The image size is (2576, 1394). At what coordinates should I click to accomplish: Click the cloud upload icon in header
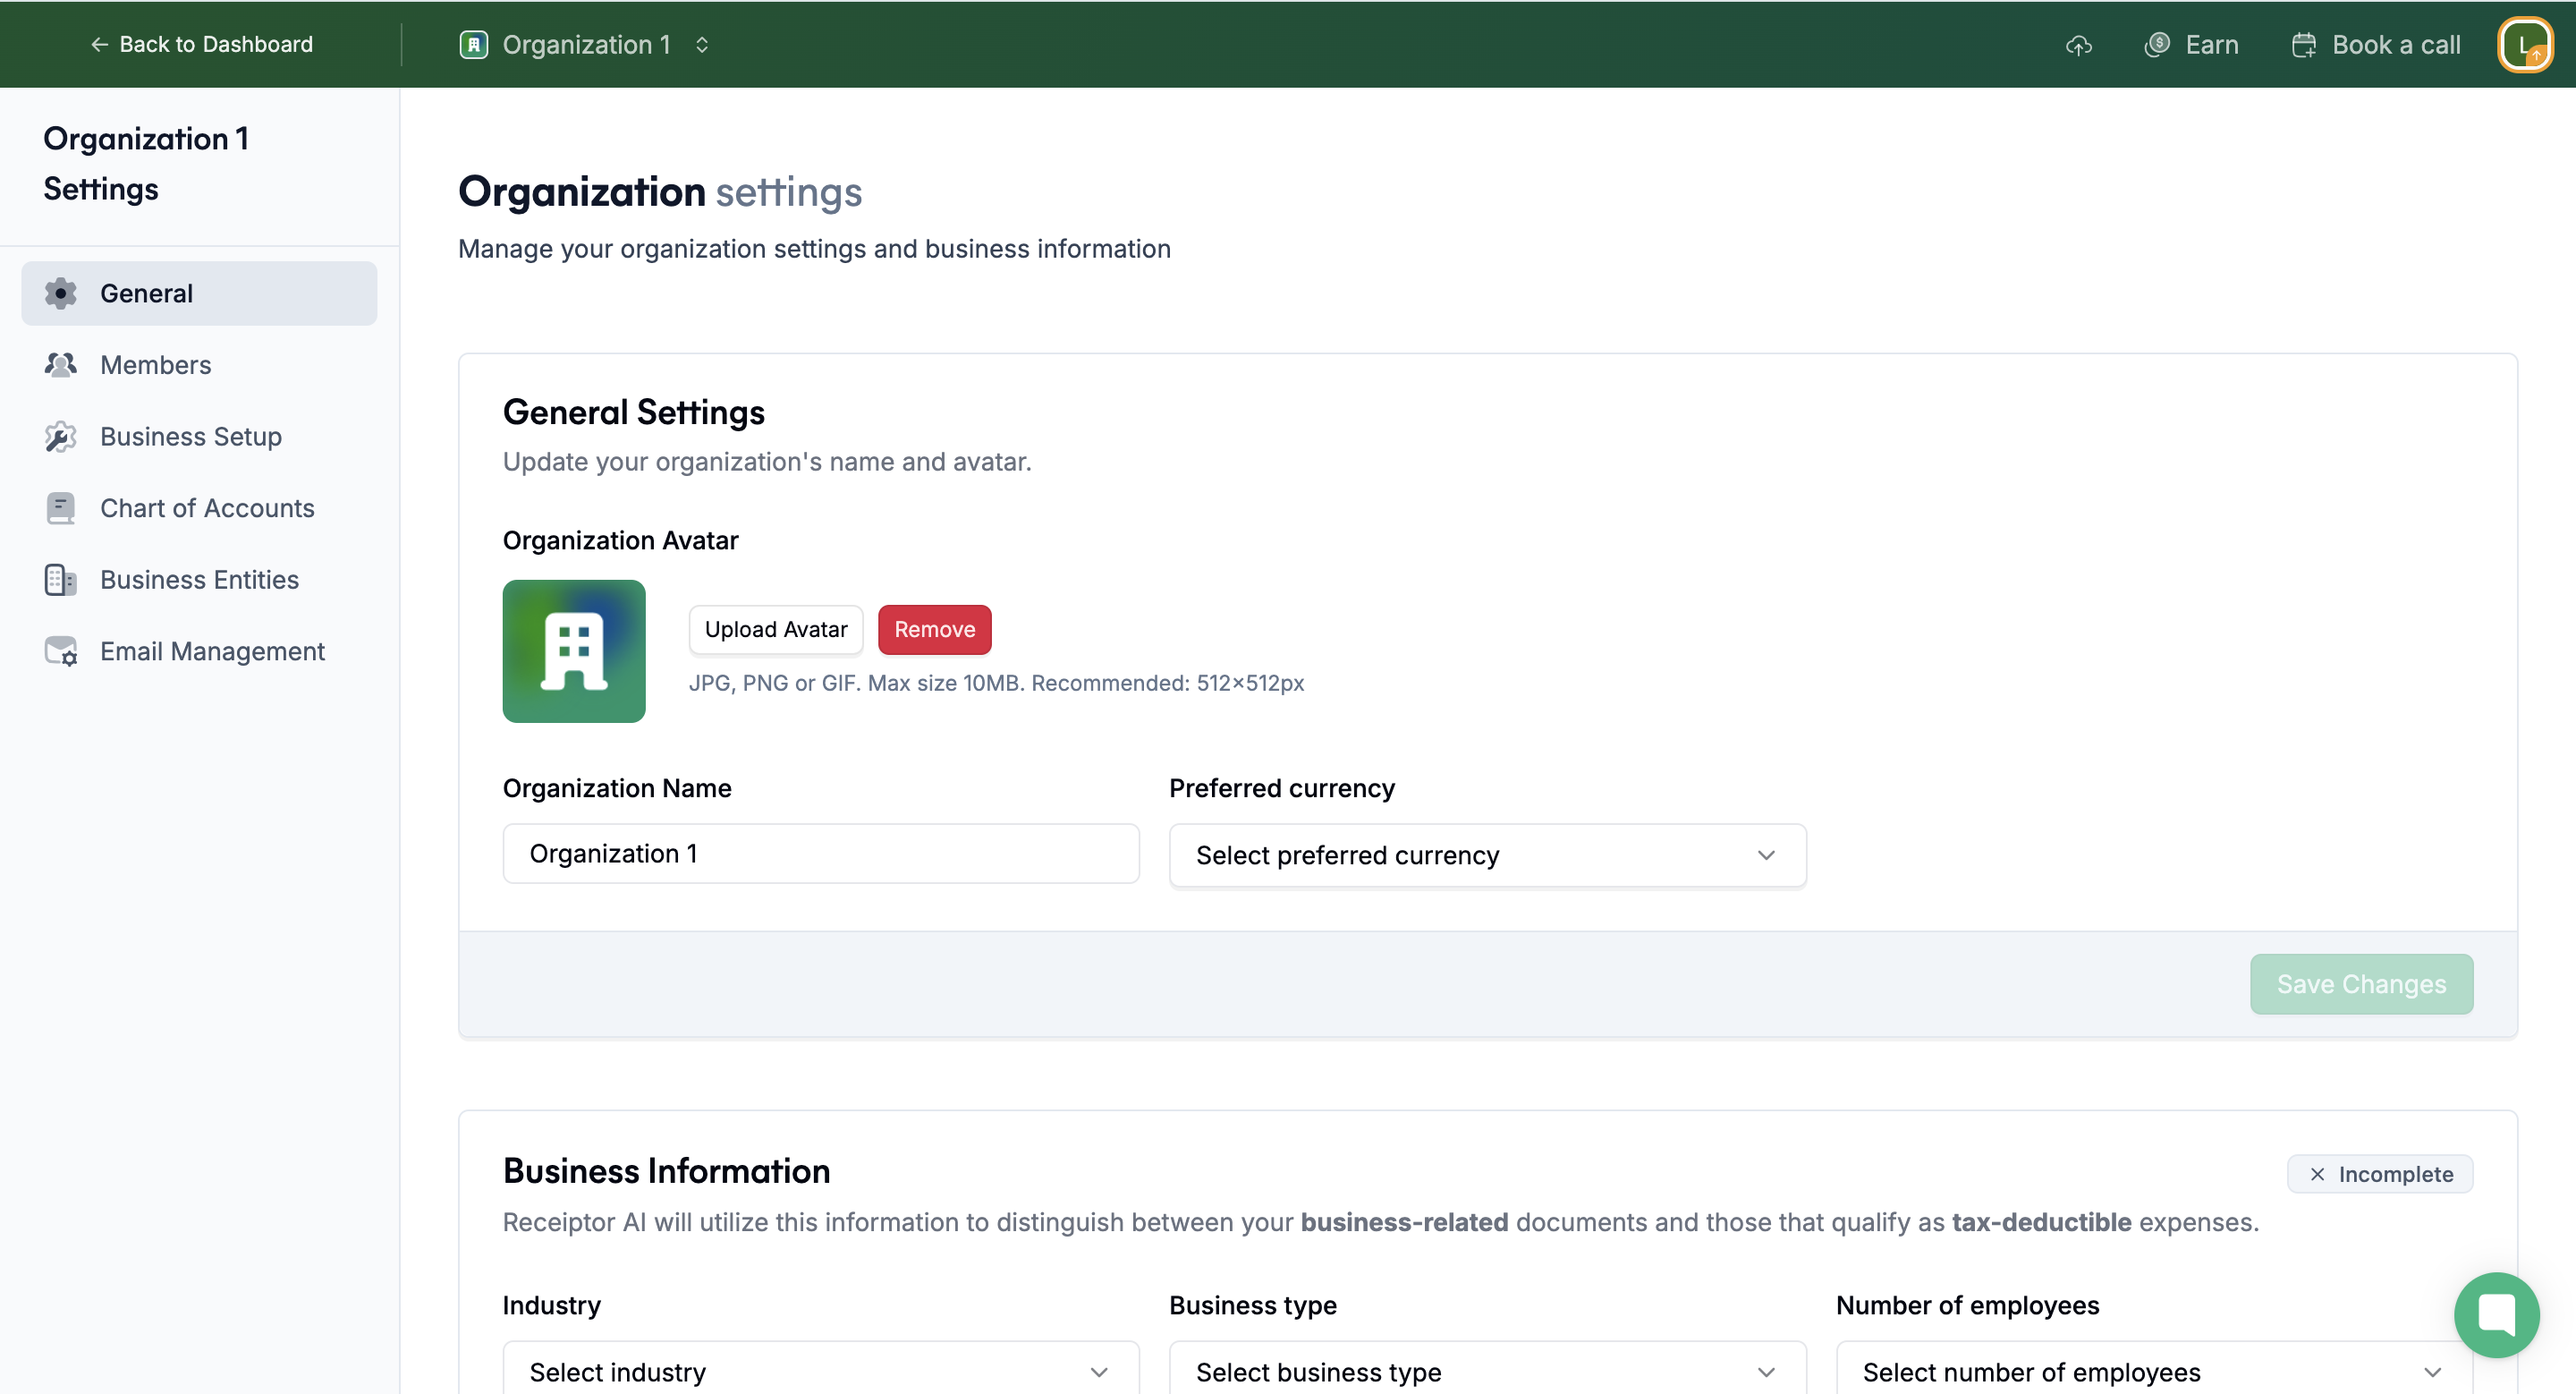pos(2079,45)
